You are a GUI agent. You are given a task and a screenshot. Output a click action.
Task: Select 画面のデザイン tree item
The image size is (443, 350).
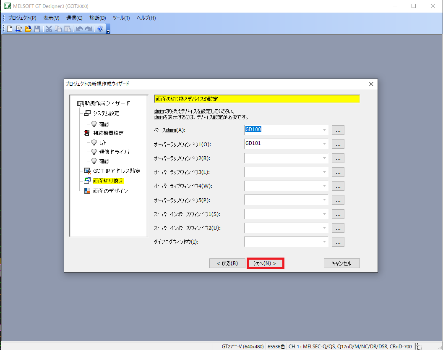(x=110, y=191)
